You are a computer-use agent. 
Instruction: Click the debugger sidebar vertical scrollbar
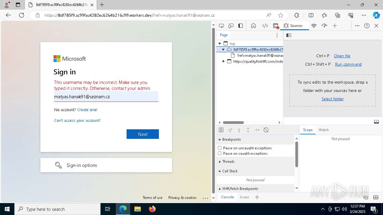[297, 155]
